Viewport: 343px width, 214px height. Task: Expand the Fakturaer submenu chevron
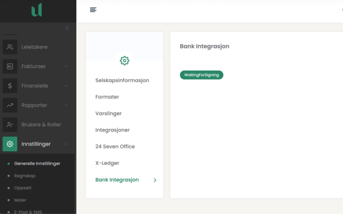(x=66, y=66)
